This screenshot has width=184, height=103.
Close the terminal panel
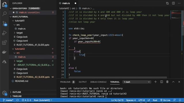coord(179,82)
